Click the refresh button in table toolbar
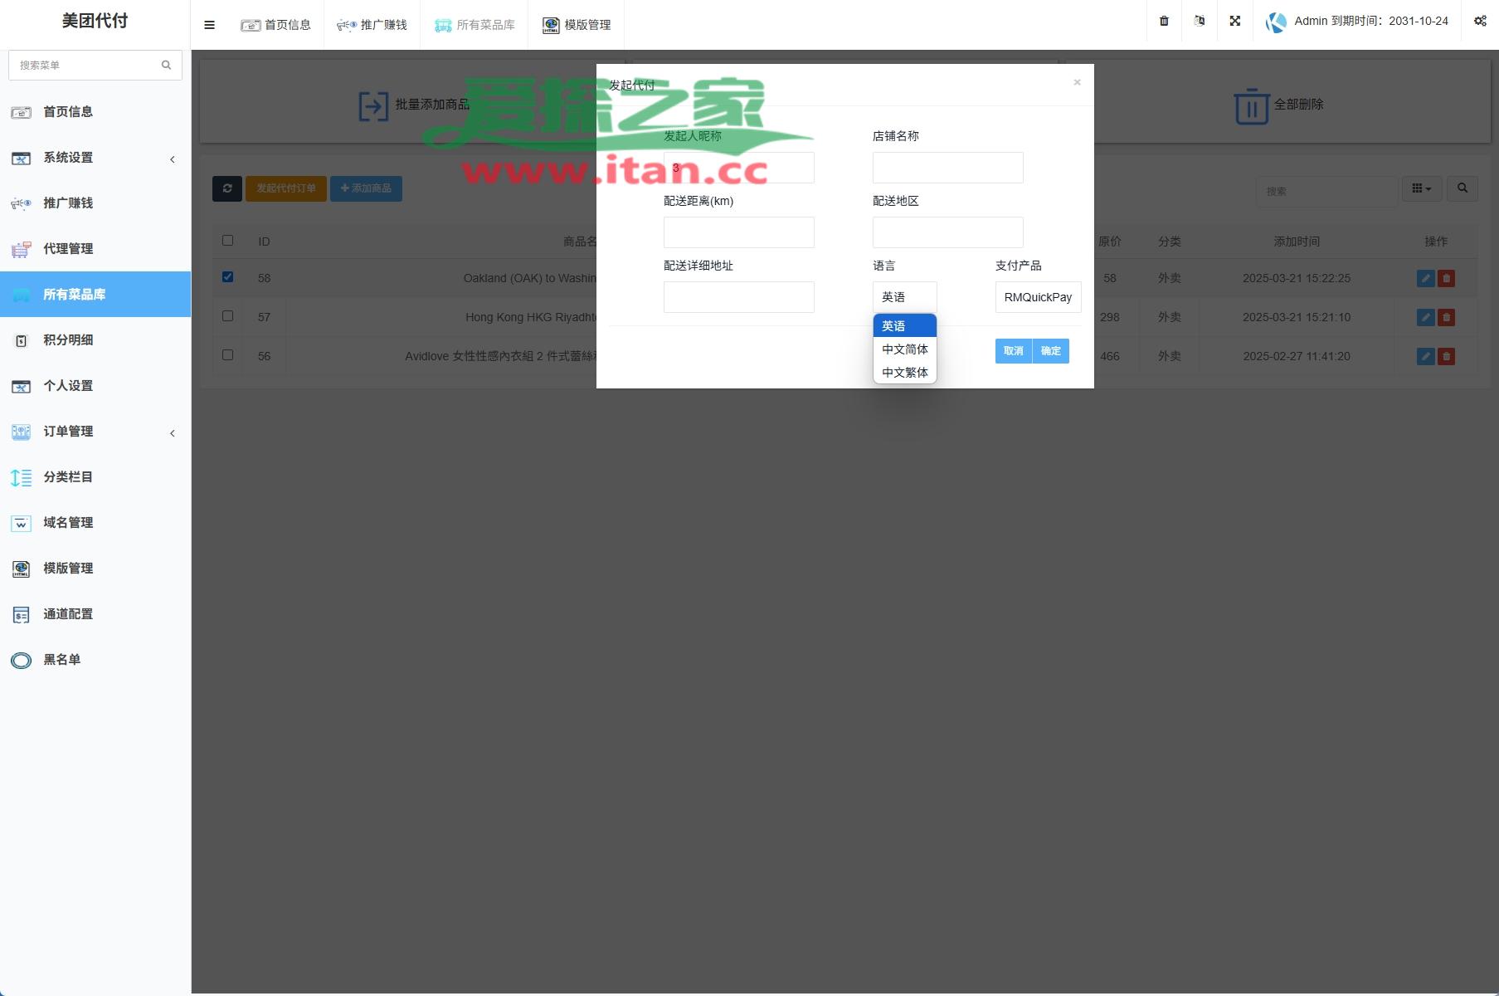Screen dimensions: 1499x996 pos(226,188)
